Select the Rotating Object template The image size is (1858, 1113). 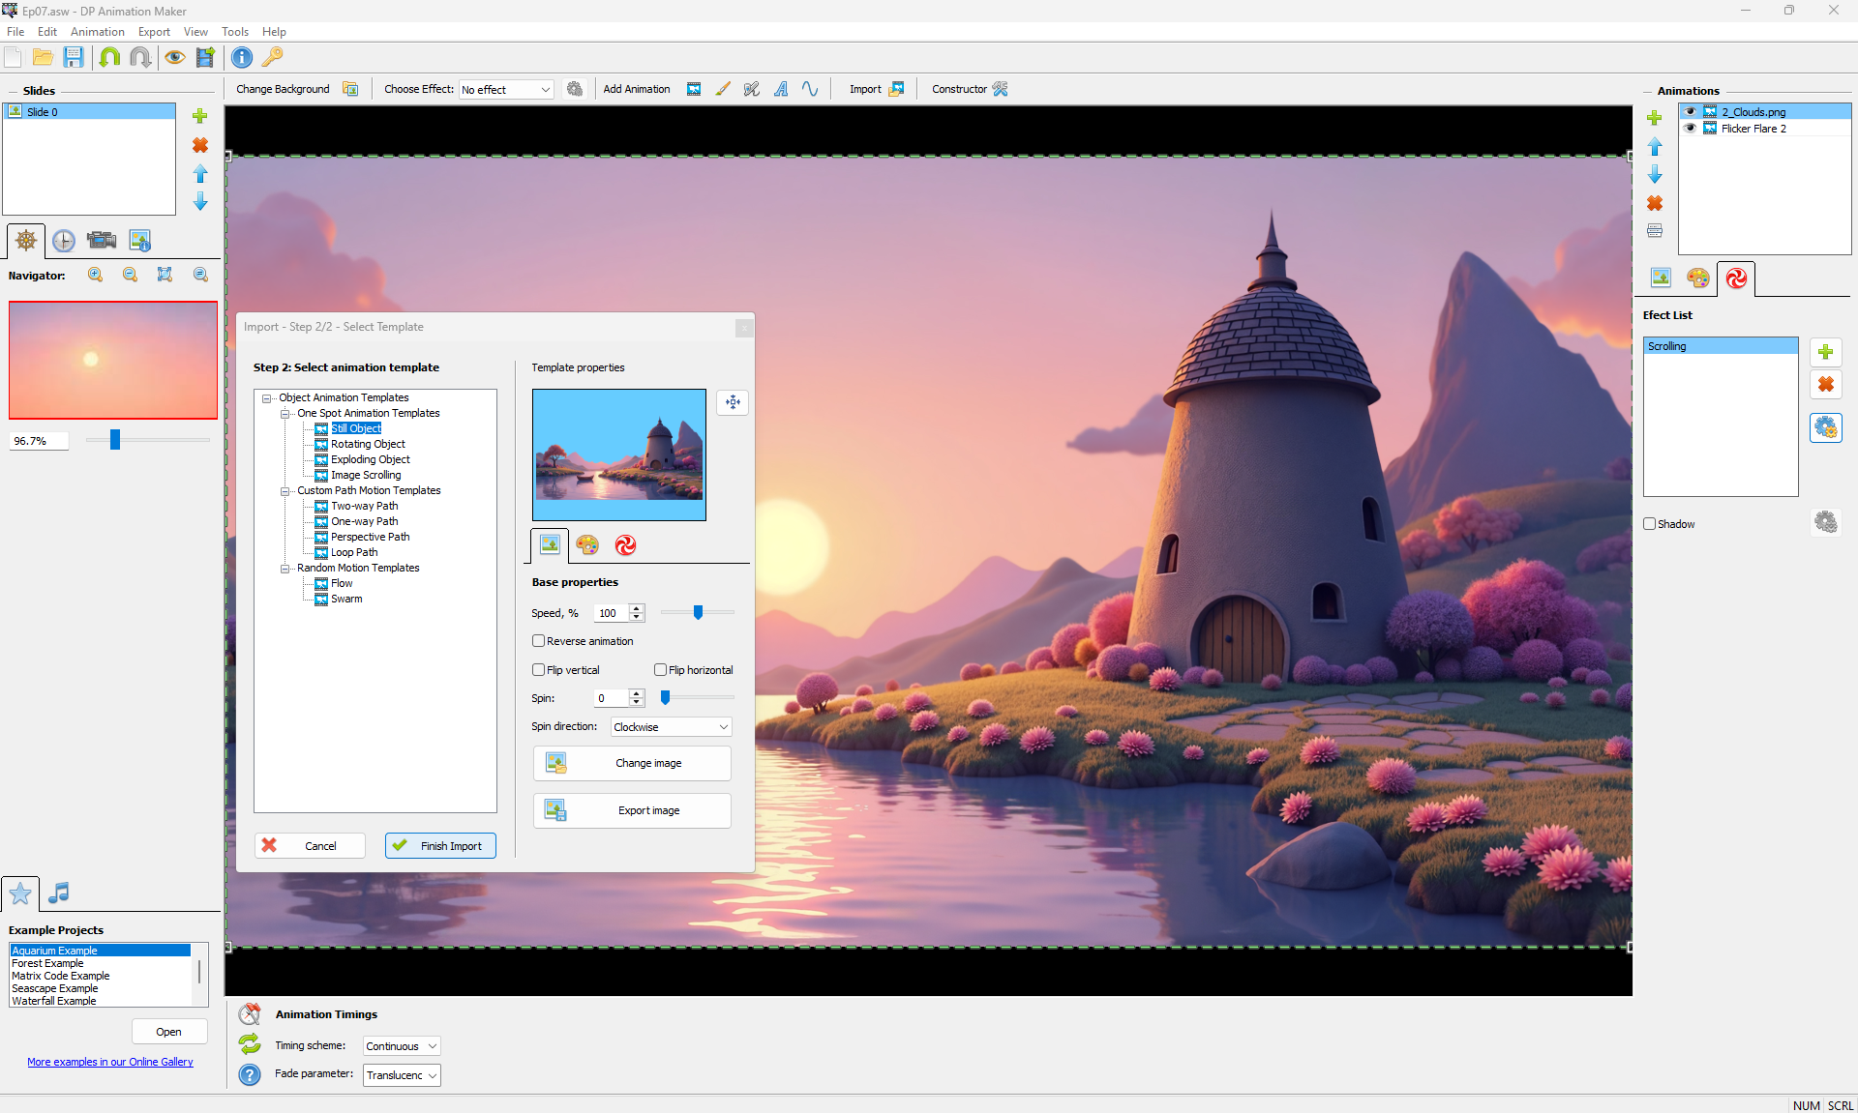click(368, 444)
